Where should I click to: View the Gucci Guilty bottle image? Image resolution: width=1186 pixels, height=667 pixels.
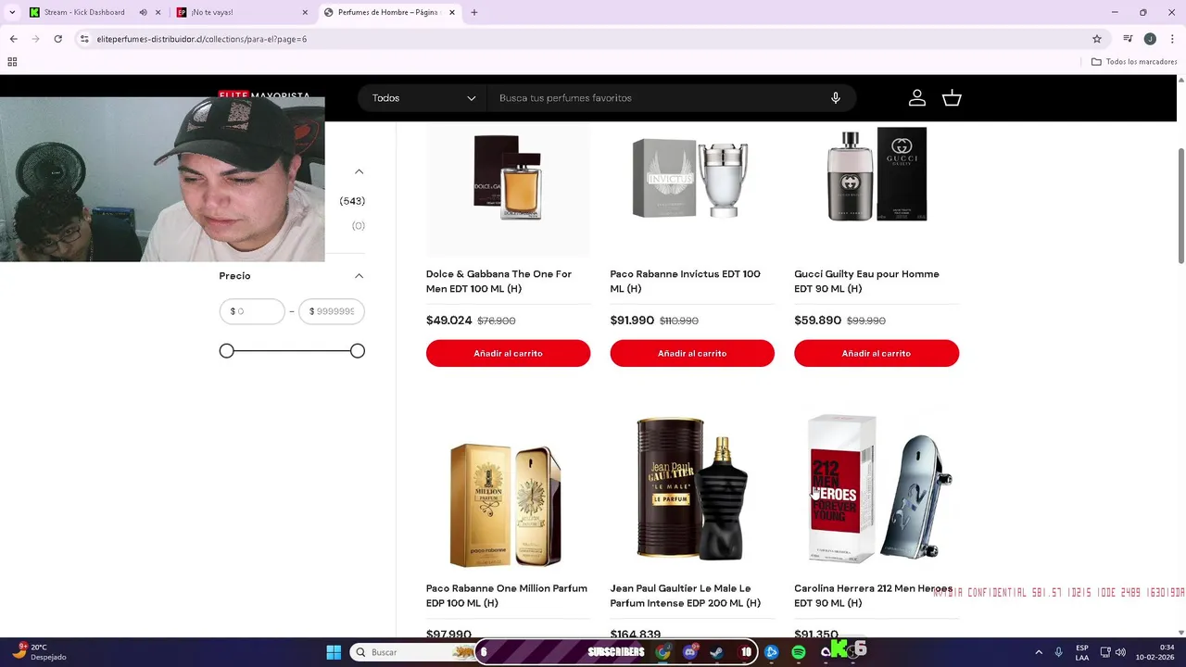877,175
